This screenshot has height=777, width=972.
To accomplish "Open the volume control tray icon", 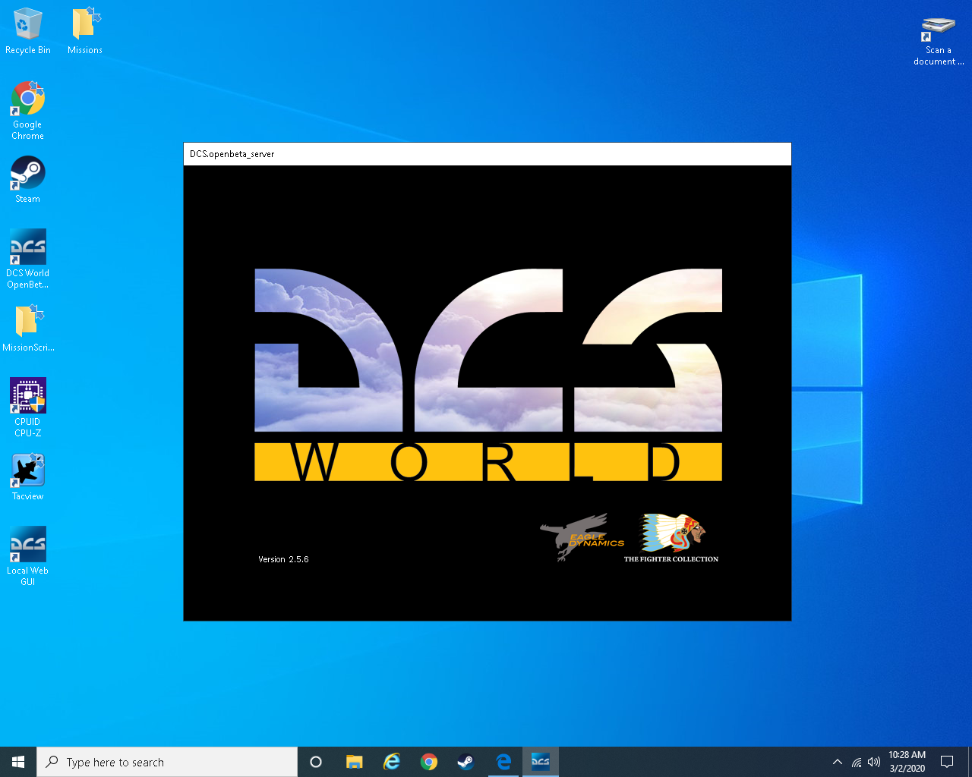I will [x=874, y=762].
